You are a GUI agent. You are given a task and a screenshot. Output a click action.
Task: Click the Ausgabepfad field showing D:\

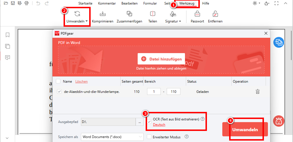pyautogui.click(x=108, y=122)
